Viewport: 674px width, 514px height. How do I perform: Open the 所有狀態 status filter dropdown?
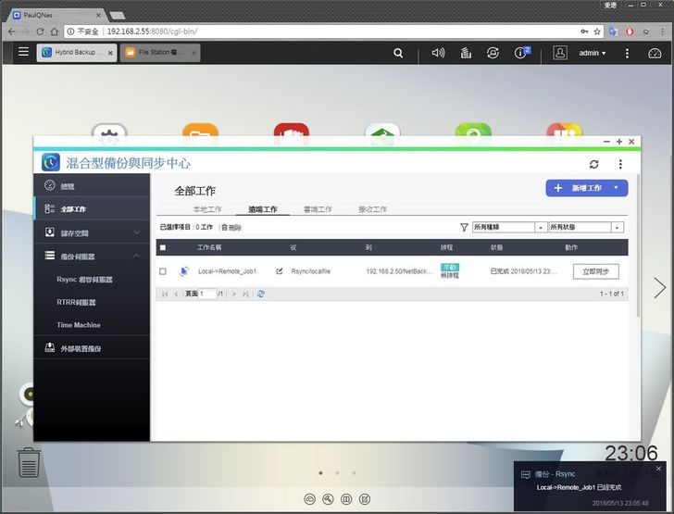pos(585,227)
